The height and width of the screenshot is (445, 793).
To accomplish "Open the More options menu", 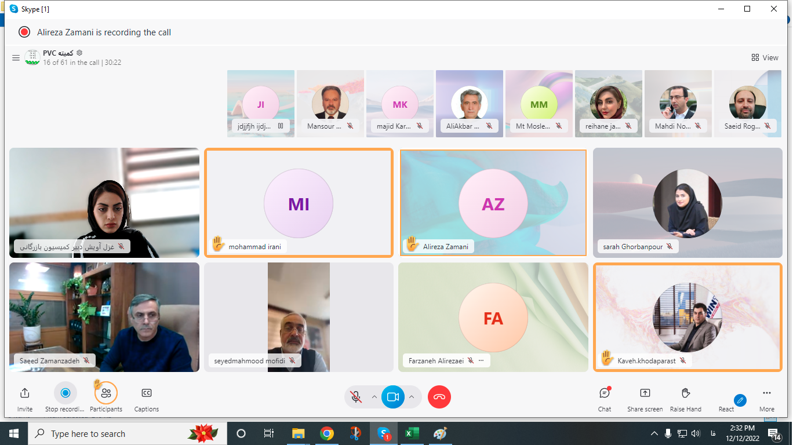I will pos(767,394).
